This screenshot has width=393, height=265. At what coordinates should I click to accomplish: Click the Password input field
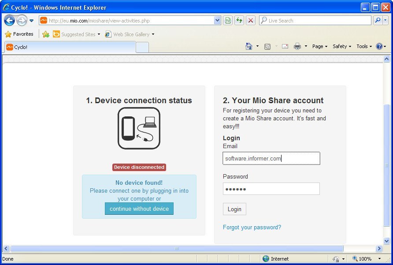(x=271, y=189)
